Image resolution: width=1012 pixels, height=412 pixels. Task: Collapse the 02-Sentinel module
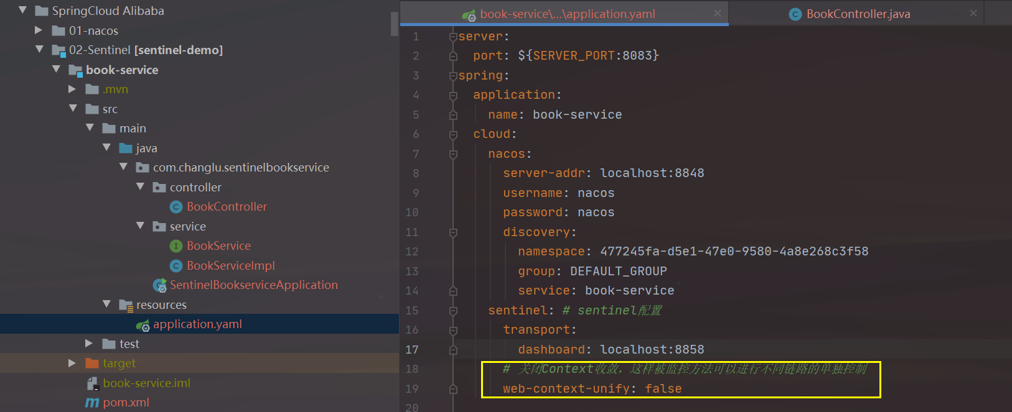pos(40,49)
